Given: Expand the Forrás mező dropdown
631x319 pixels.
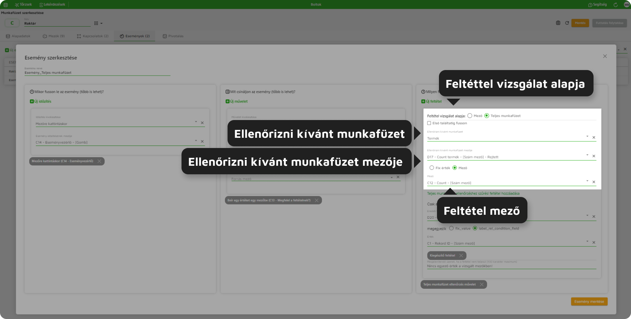Looking at the screenshot, I should 392,178.
